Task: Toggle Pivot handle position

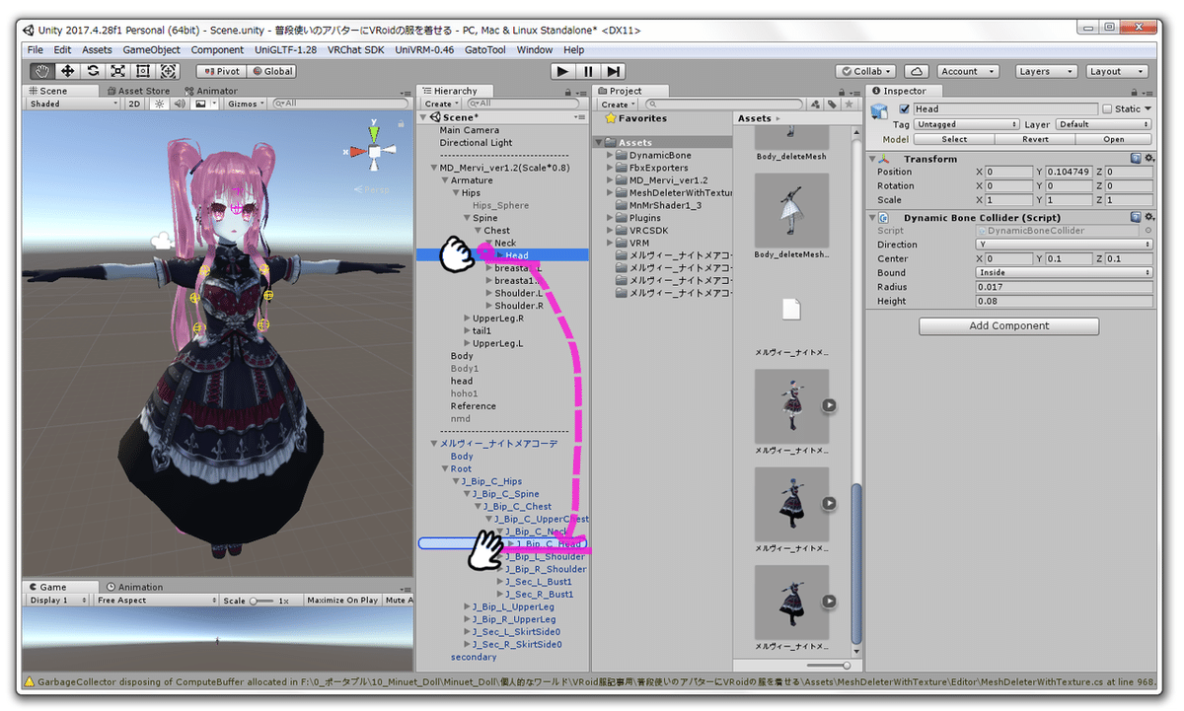Action: [x=220, y=71]
